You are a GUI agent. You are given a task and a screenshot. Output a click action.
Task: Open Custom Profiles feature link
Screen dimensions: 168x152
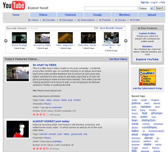[x=147, y=33]
